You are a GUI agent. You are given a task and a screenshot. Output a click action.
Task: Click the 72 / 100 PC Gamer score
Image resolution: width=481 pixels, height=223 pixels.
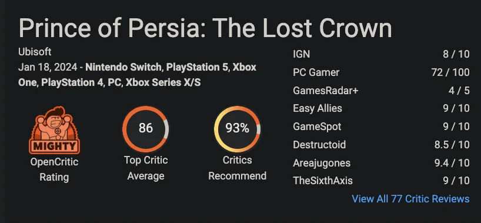tap(450, 72)
